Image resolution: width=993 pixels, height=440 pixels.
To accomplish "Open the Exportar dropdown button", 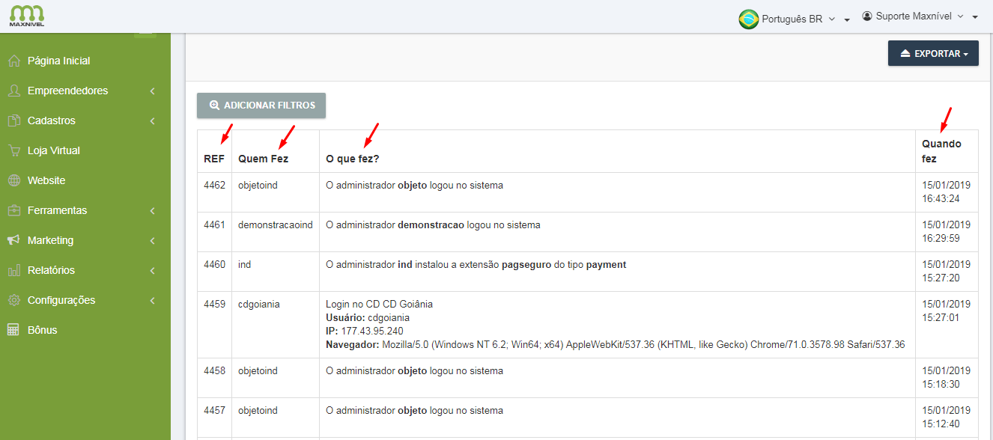I will 933,53.
